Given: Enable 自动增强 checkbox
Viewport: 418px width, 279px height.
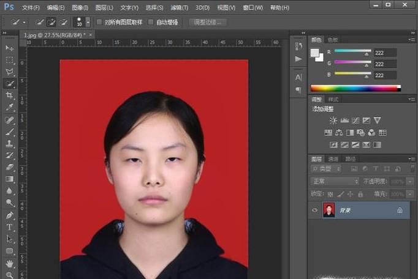Looking at the screenshot, I should point(151,22).
